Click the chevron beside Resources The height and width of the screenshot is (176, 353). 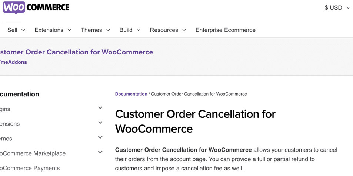pos(184,30)
